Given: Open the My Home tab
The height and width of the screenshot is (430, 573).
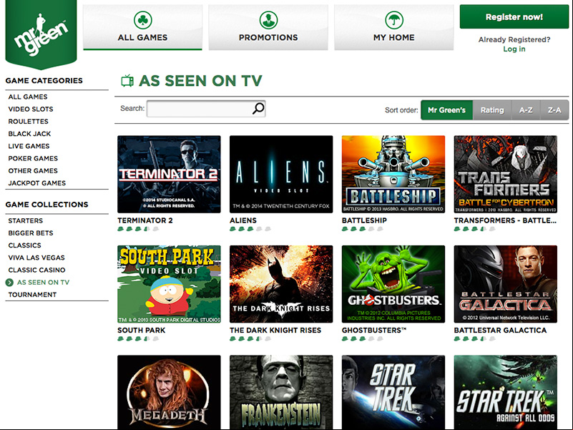Looking at the screenshot, I should 394,27.
